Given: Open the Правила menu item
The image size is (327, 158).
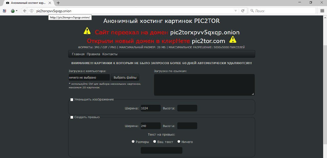Looking at the screenshot, I should coord(94,54).
